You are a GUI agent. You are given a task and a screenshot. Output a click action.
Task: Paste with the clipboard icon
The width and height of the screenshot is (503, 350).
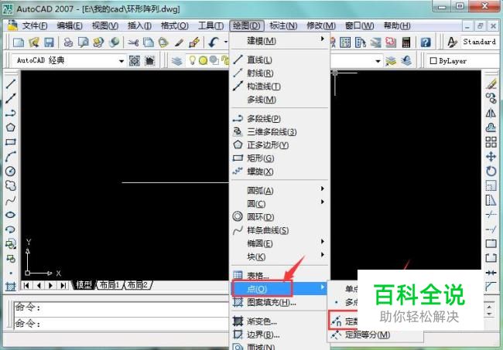pos(163,42)
